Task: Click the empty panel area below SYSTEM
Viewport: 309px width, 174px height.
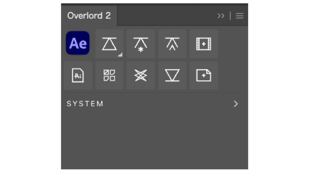Action: tap(154, 139)
